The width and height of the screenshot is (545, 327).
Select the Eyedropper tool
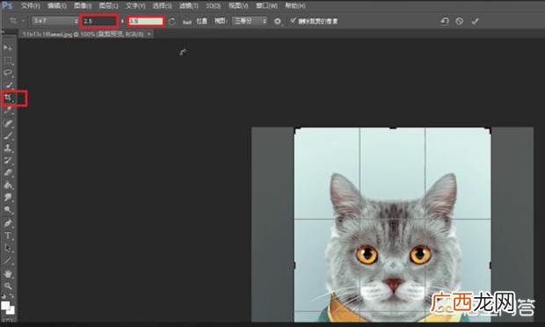coord(8,111)
